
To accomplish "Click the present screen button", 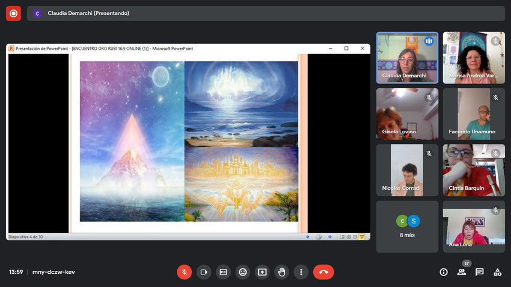I will pos(262,272).
